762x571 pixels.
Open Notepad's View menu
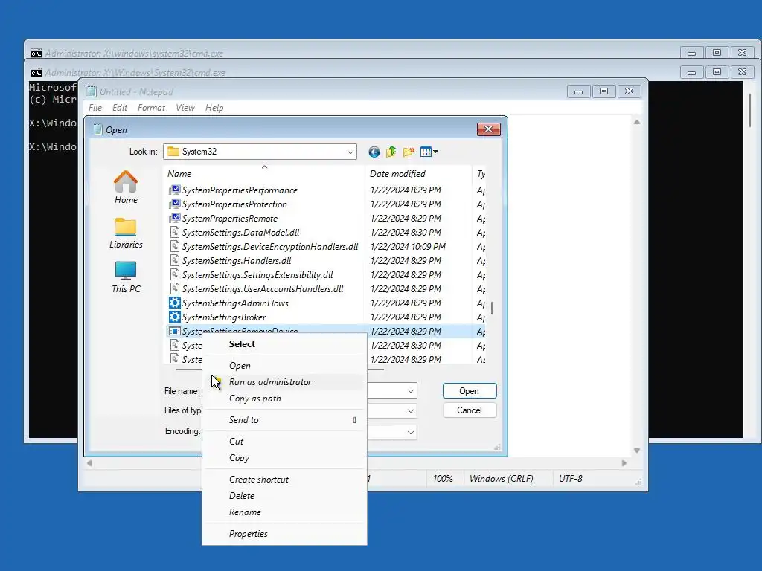pyautogui.click(x=185, y=108)
